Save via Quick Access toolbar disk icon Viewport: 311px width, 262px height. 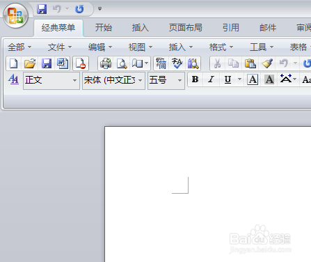[42, 9]
